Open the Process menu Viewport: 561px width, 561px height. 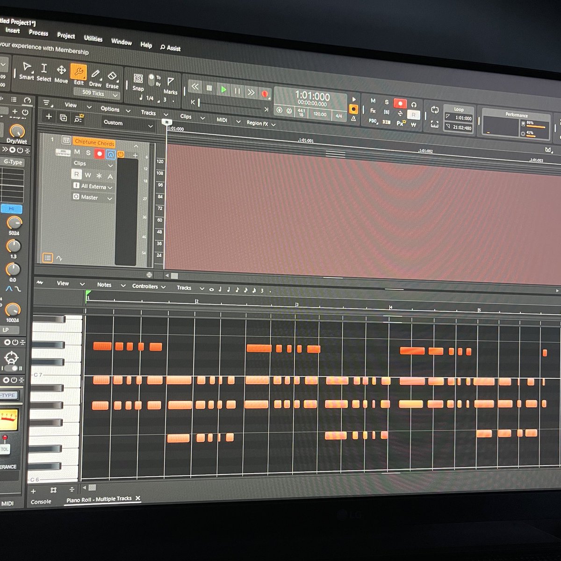click(38, 33)
